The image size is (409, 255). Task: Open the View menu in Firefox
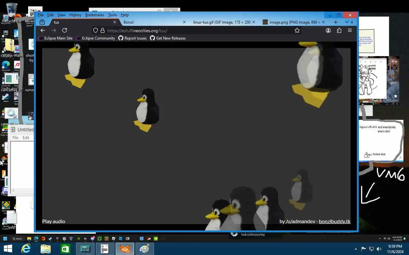click(x=61, y=15)
